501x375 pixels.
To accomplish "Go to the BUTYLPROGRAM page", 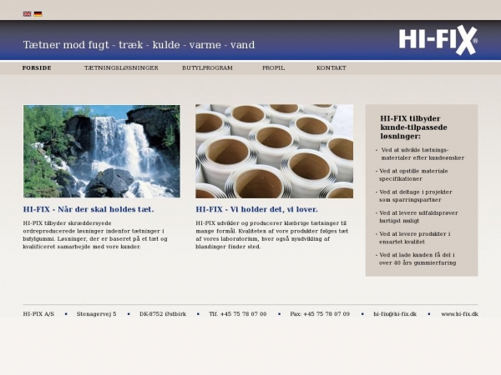I will point(207,68).
